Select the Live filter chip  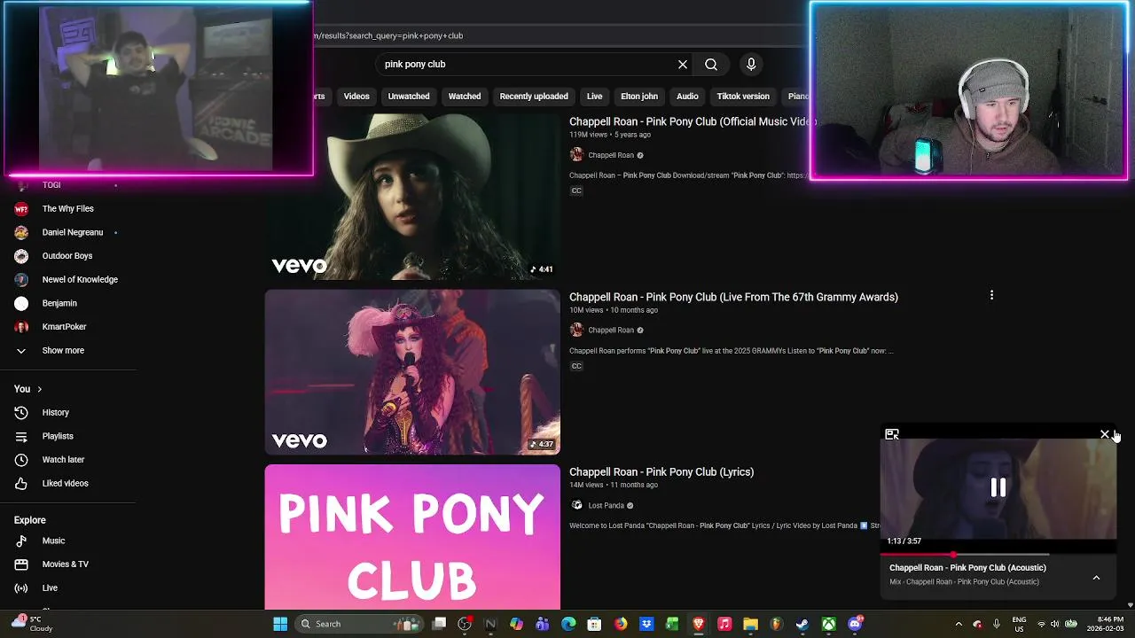tap(594, 96)
